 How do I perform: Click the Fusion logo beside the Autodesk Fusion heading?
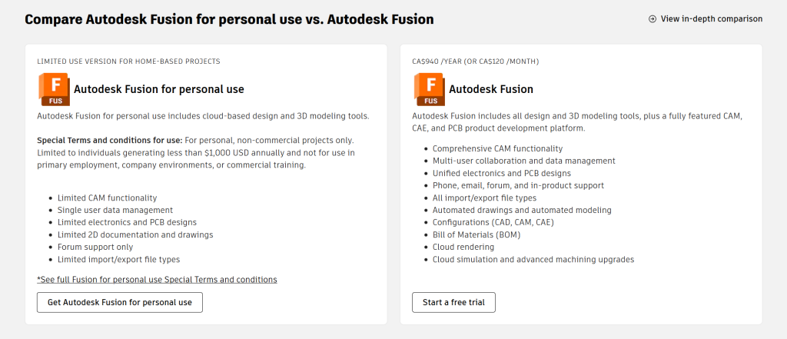click(430, 89)
